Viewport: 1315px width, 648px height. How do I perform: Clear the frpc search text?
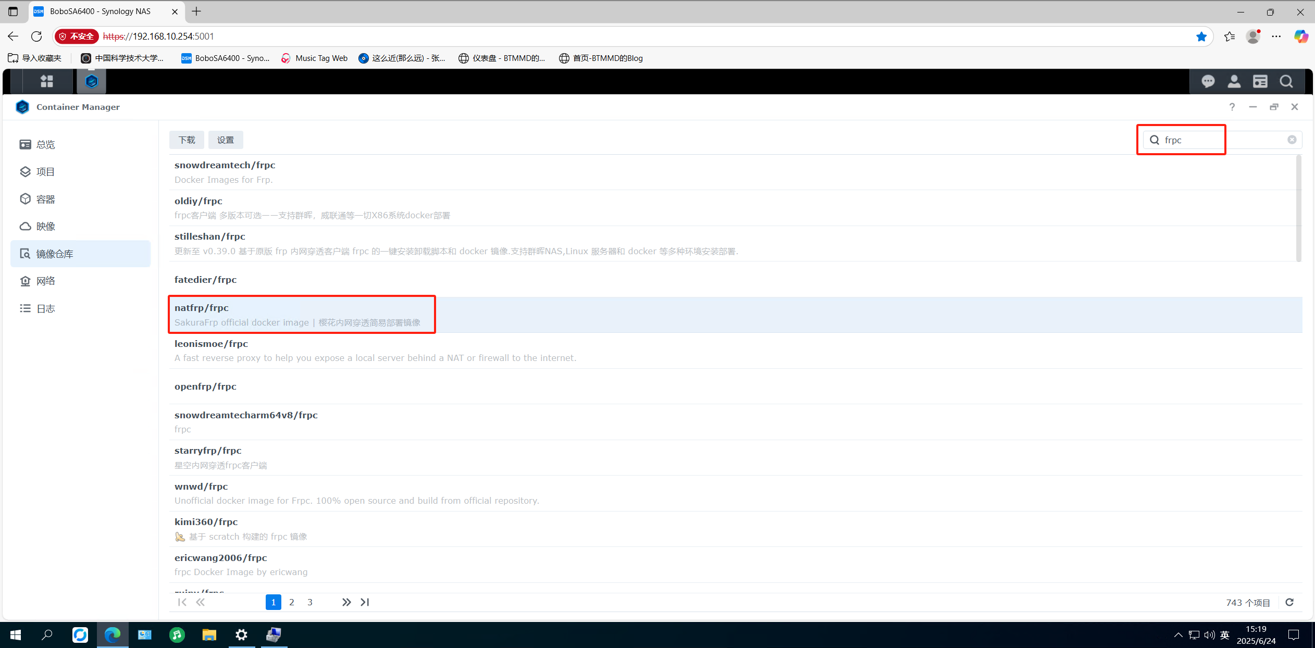(x=1292, y=140)
